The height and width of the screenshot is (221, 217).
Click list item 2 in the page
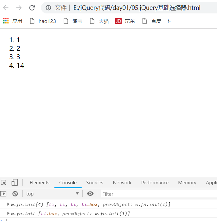[x=18, y=48]
